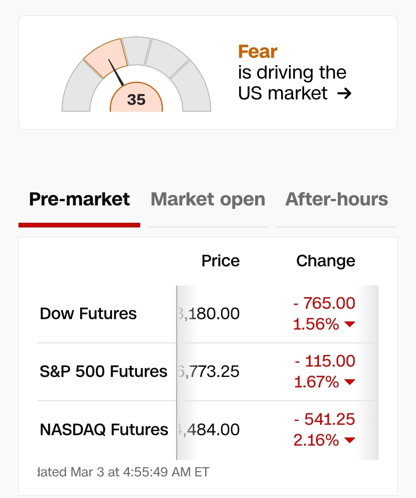Click the red down triangle beside 2.16%

coord(350,440)
